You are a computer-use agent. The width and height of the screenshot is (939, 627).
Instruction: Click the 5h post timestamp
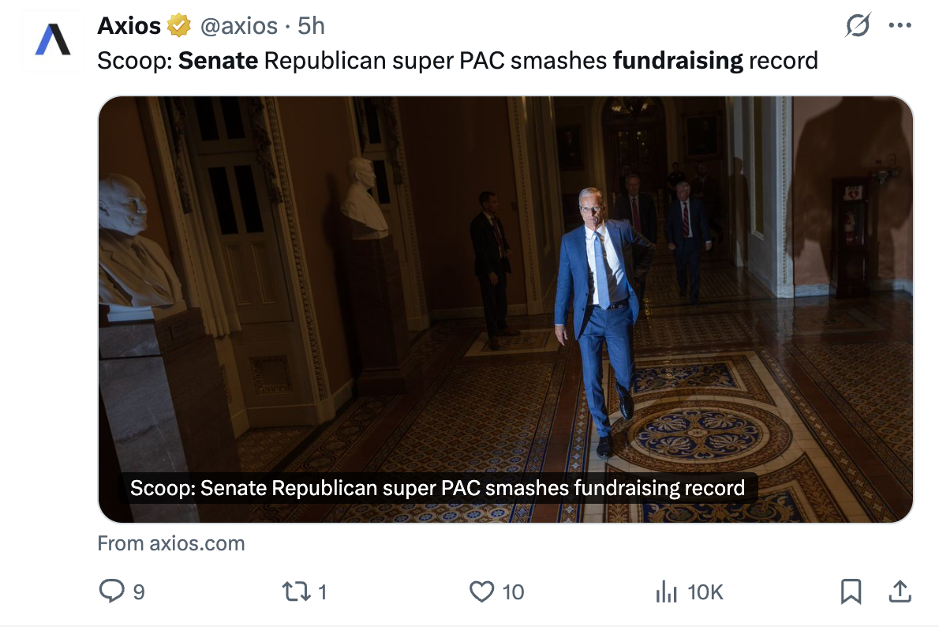tap(311, 26)
